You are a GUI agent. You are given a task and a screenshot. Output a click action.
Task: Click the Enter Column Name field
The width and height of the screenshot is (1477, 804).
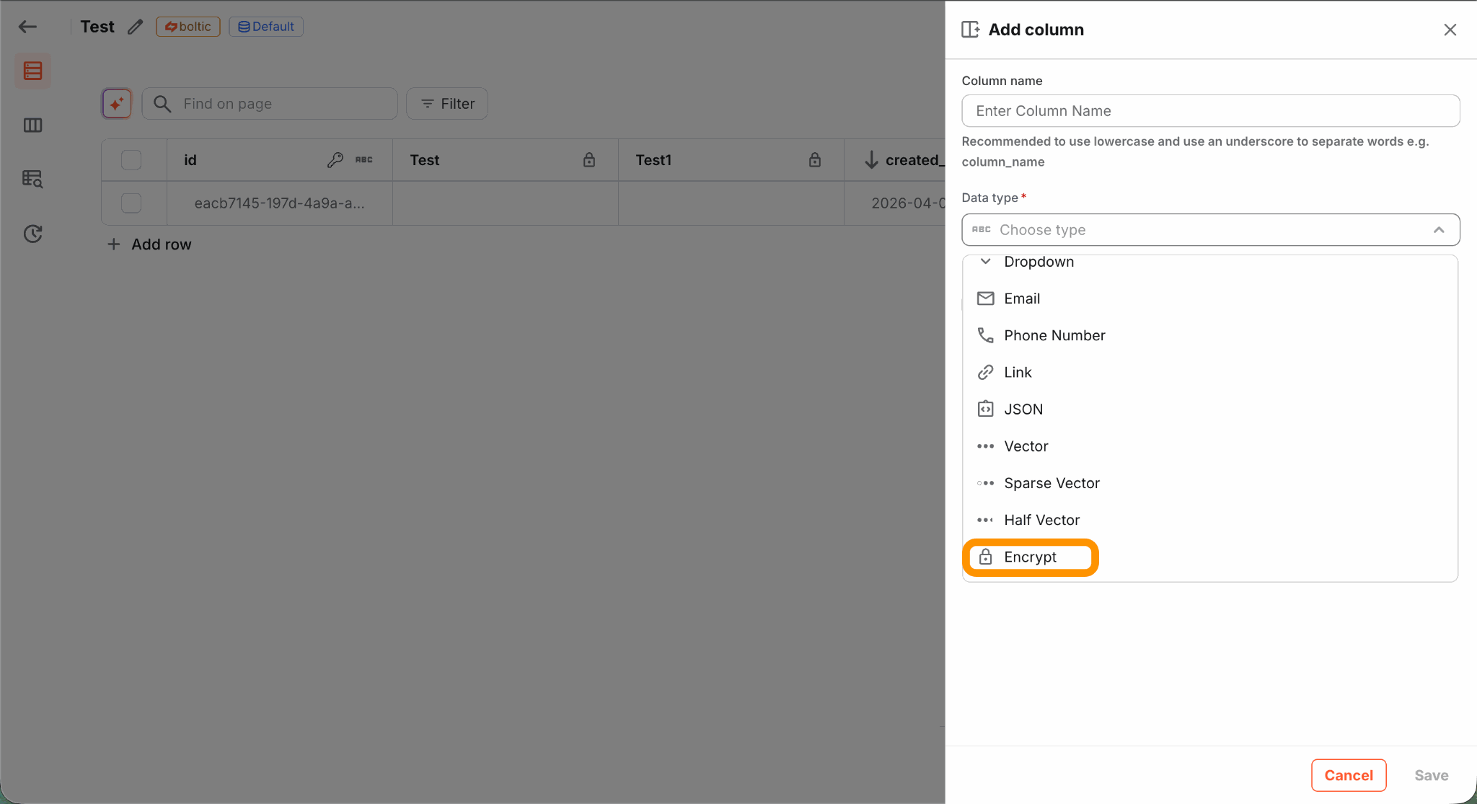coord(1210,111)
